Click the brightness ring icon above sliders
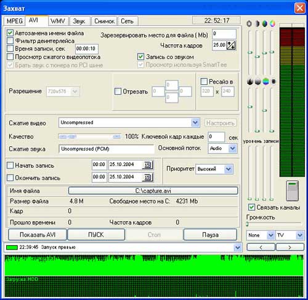Viewport: 308px width, 300px height. (249, 24)
